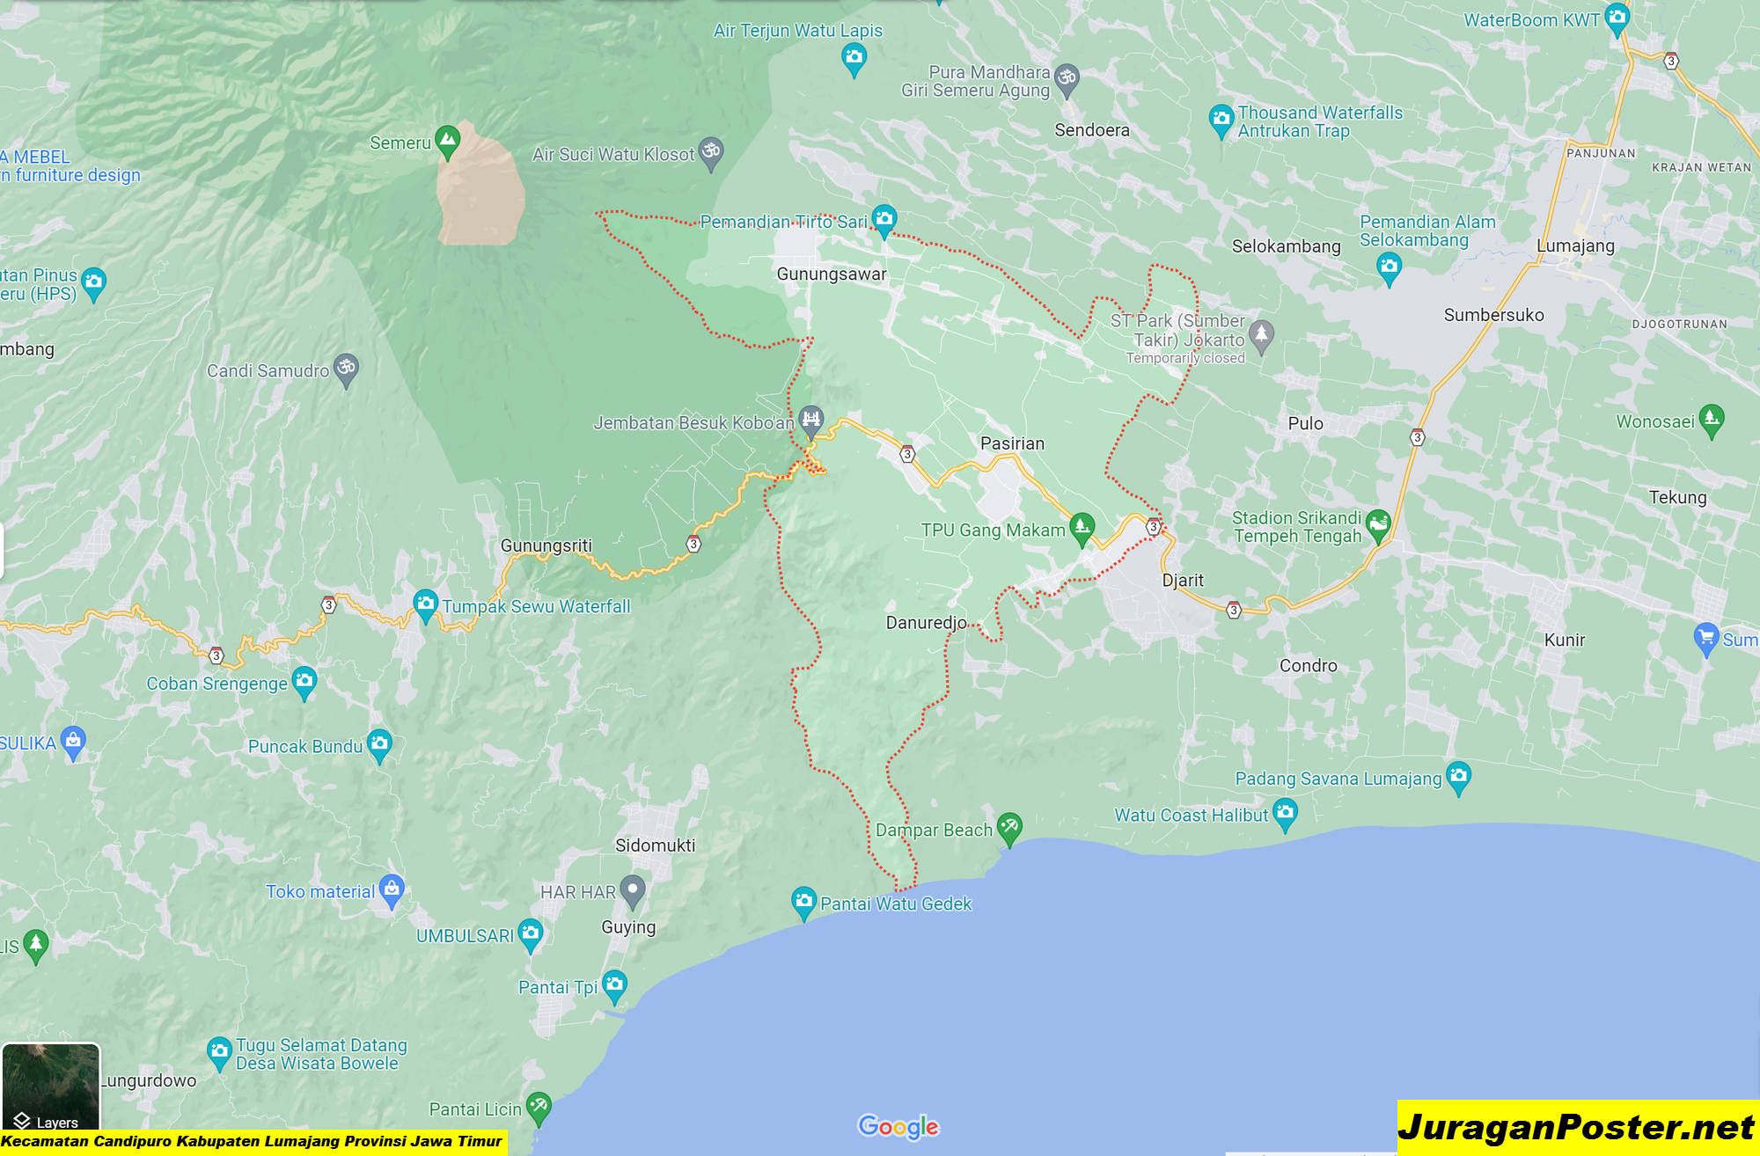Click the route 3 shield near Pulo
Viewport: 1760px width, 1156px height.
(1417, 436)
